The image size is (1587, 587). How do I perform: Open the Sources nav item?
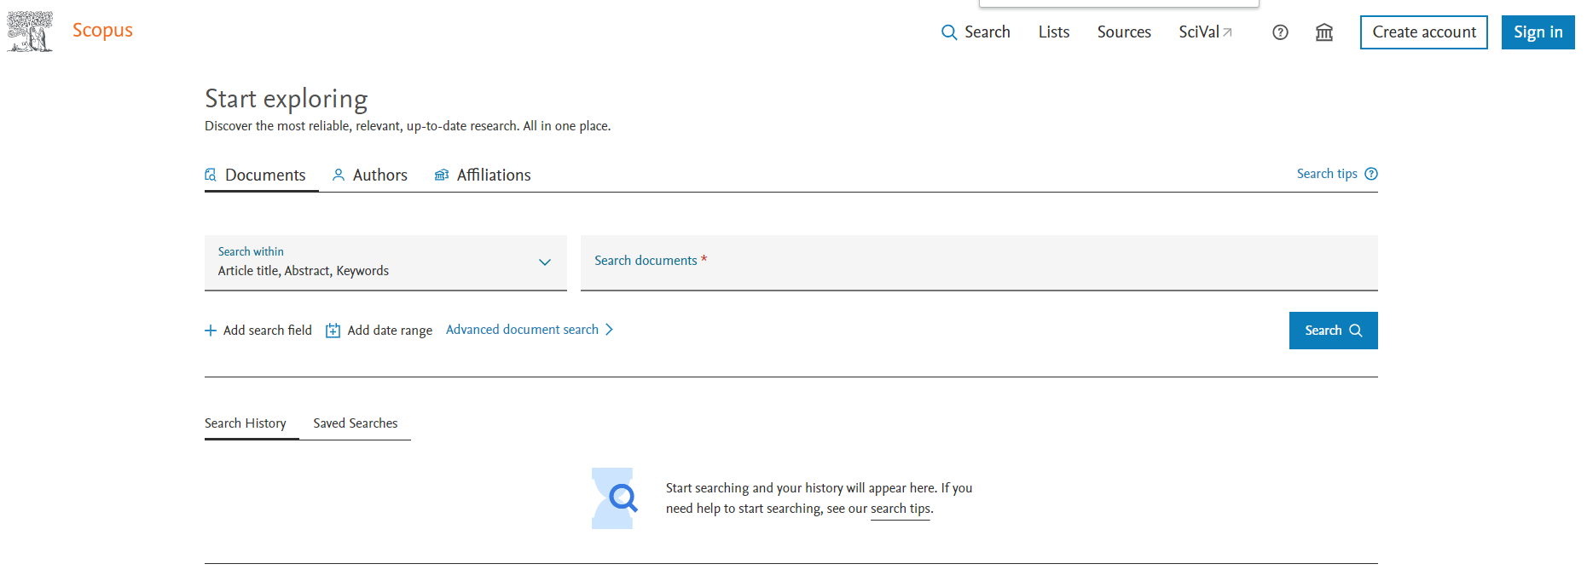pos(1124,32)
